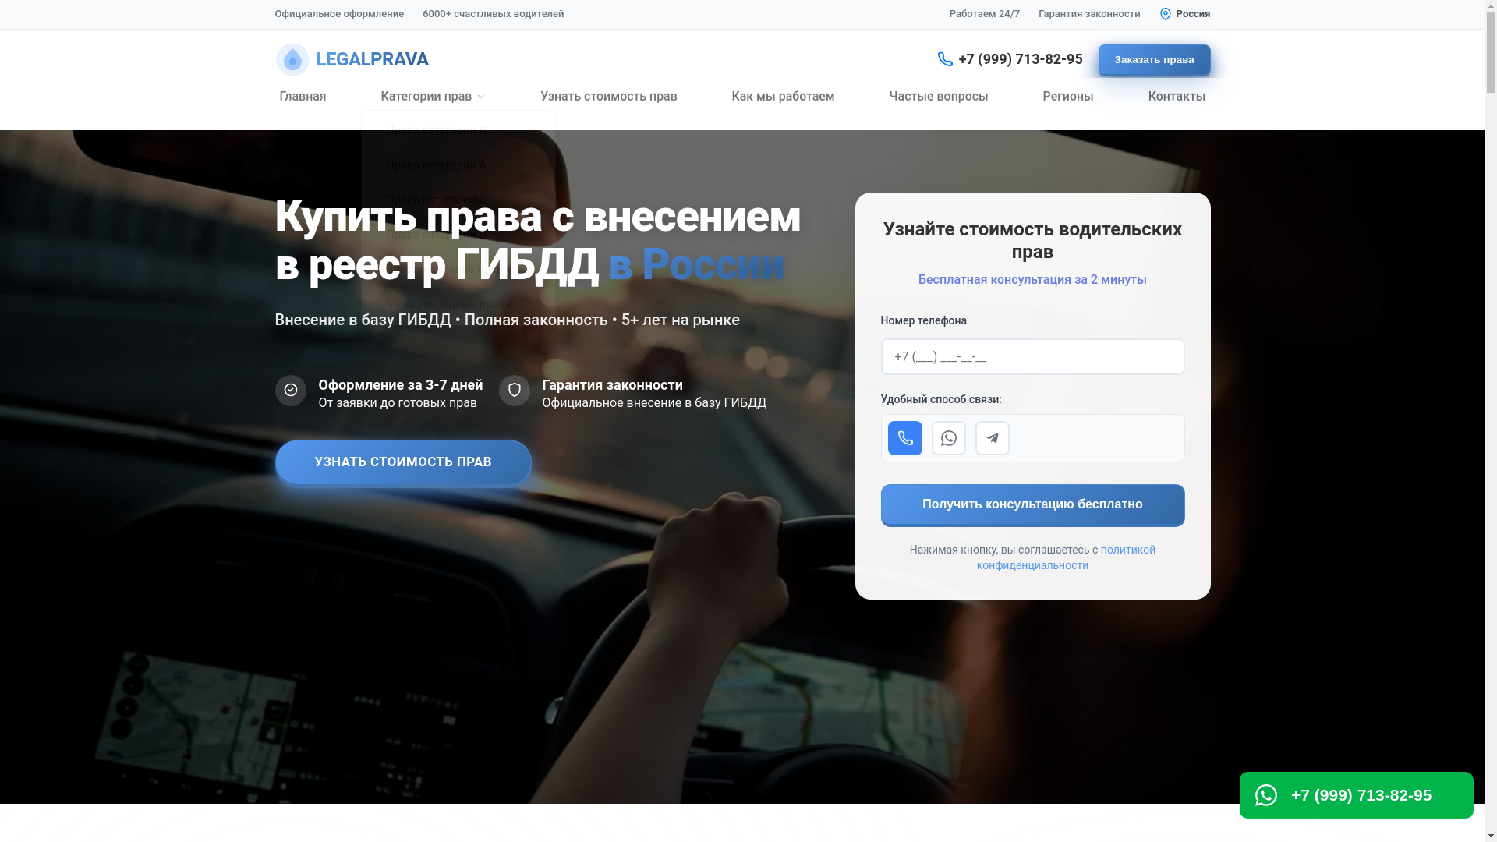Click the Россия region selector
The width and height of the screenshot is (1497, 842).
1185,14
